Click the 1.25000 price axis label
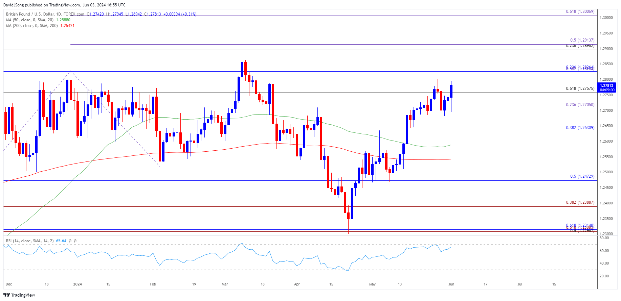 pyautogui.click(x=606, y=172)
